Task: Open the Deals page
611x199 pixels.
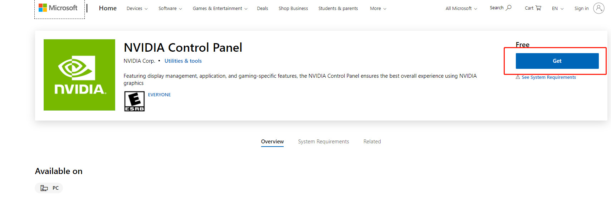Action: [x=263, y=9]
